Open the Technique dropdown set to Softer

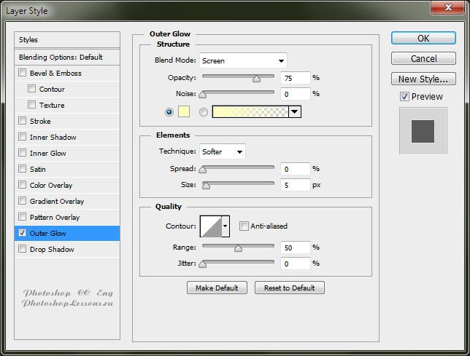click(222, 151)
